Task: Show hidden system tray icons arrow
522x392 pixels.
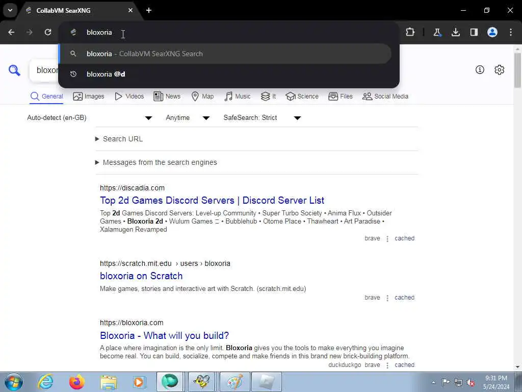Action: (433, 383)
